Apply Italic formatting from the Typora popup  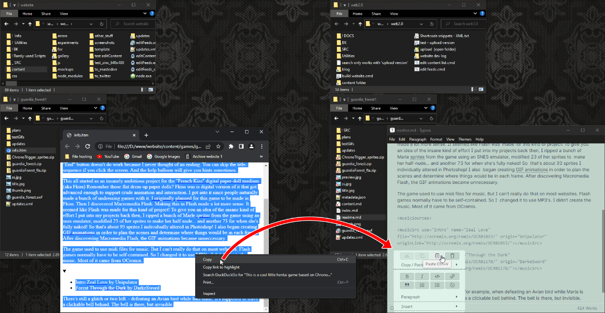coord(422,276)
